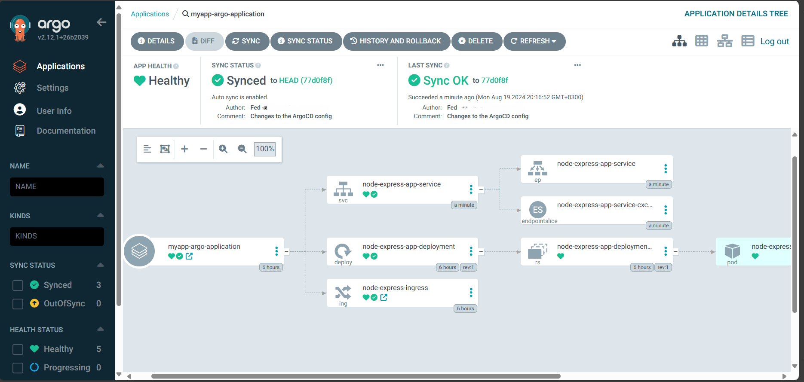The image size is (804, 382).
Task: Click APP HEALTH help icon
Action: pyautogui.click(x=176, y=66)
